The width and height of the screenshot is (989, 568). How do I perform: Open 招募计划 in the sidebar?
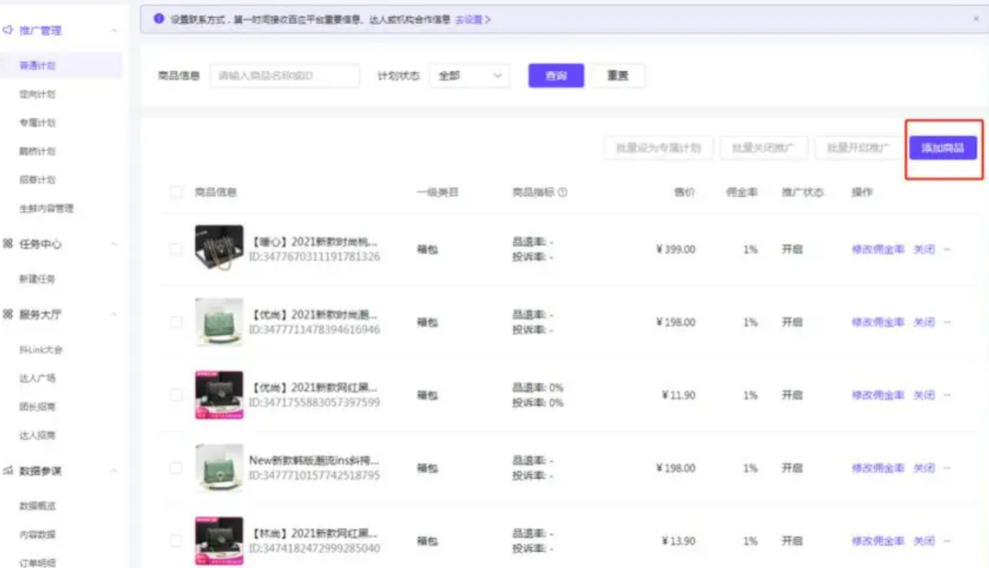(38, 180)
